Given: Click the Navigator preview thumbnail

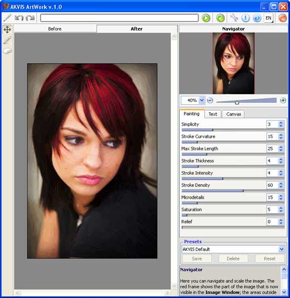Looking at the screenshot, I should [234, 63].
